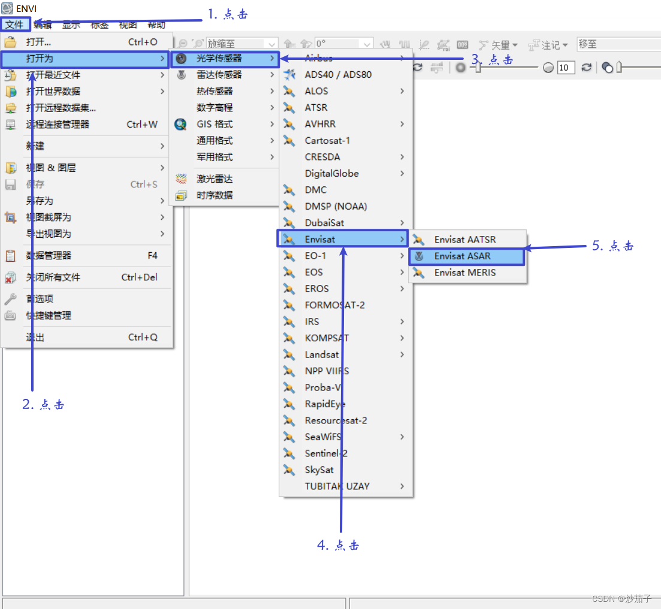Select CRESDA in the sensor list
Viewport: 661px width, 609px height.
pos(346,157)
